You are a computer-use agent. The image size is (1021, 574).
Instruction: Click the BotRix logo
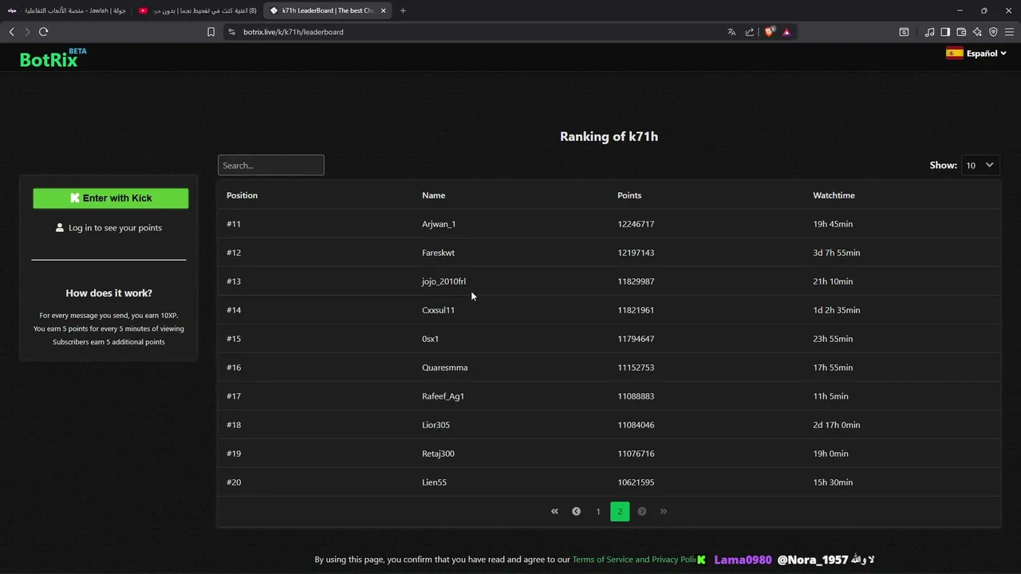coord(53,58)
